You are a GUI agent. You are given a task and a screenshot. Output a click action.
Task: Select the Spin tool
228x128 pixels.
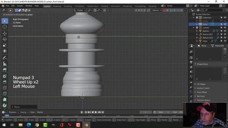(5, 105)
